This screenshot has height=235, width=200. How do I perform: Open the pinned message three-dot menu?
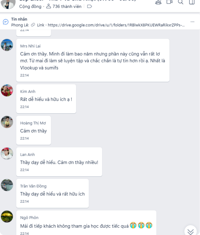point(192,22)
